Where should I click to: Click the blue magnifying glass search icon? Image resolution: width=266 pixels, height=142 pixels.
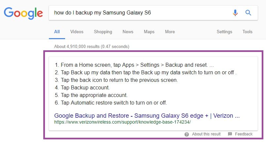248,13
